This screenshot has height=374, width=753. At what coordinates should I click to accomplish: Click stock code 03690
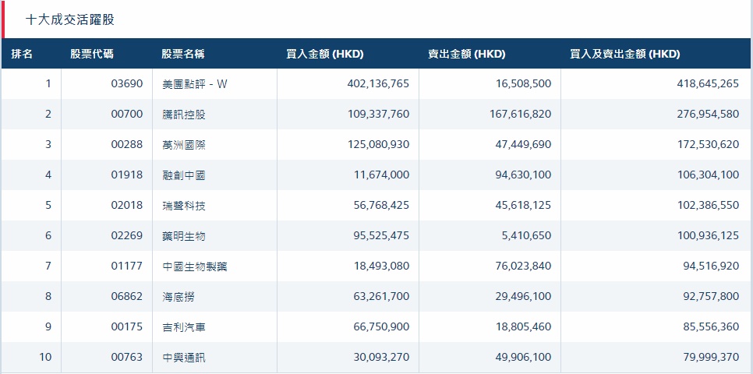click(x=127, y=84)
